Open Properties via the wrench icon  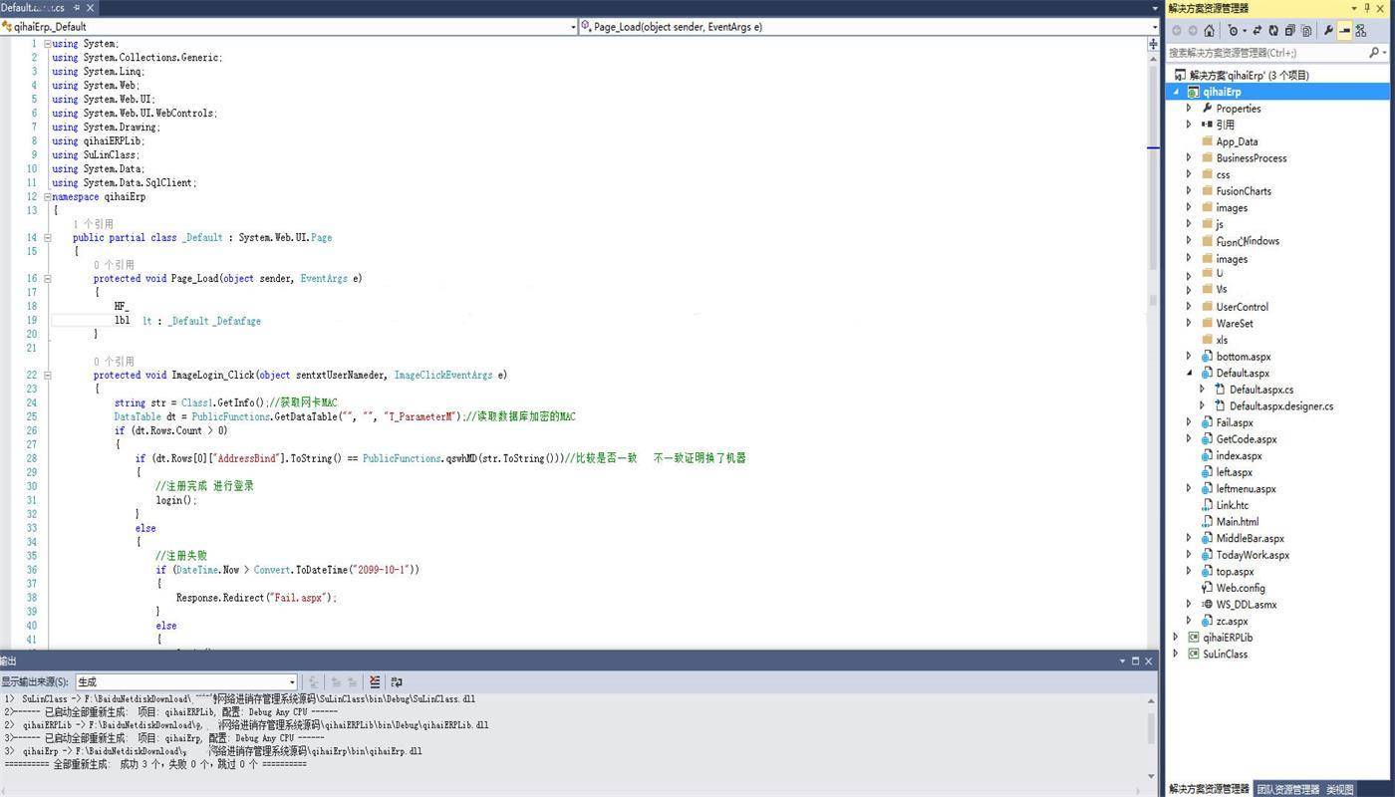pos(1328,31)
